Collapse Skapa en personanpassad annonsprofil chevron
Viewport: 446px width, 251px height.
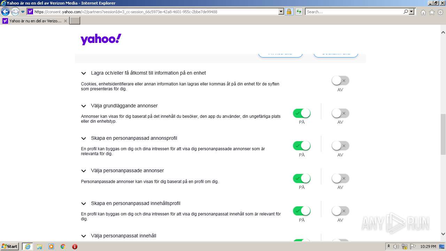[84, 138]
